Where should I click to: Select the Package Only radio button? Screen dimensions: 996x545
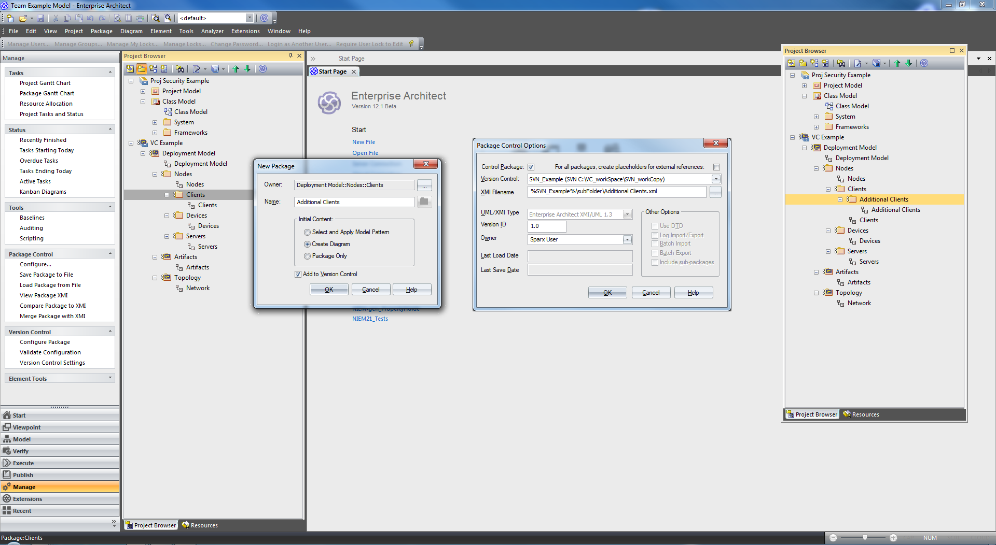[x=308, y=256]
